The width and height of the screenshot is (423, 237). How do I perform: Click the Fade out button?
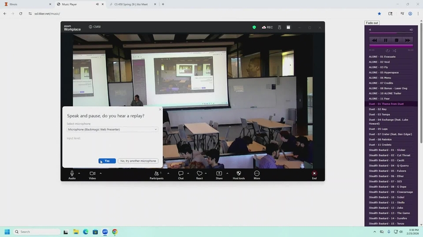click(372, 23)
